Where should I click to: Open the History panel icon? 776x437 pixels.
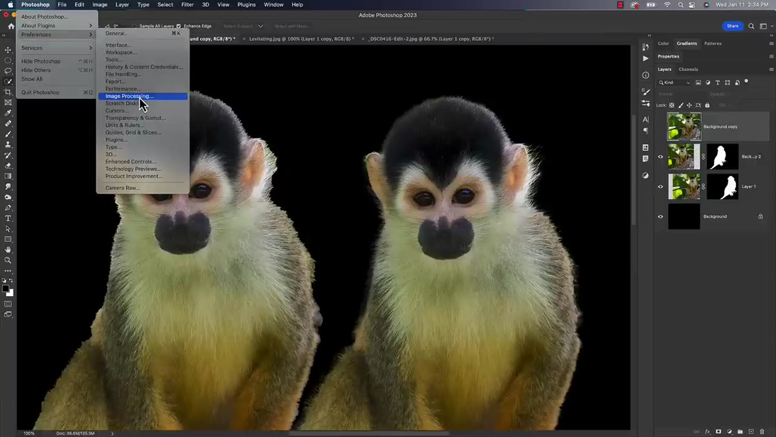(x=645, y=47)
